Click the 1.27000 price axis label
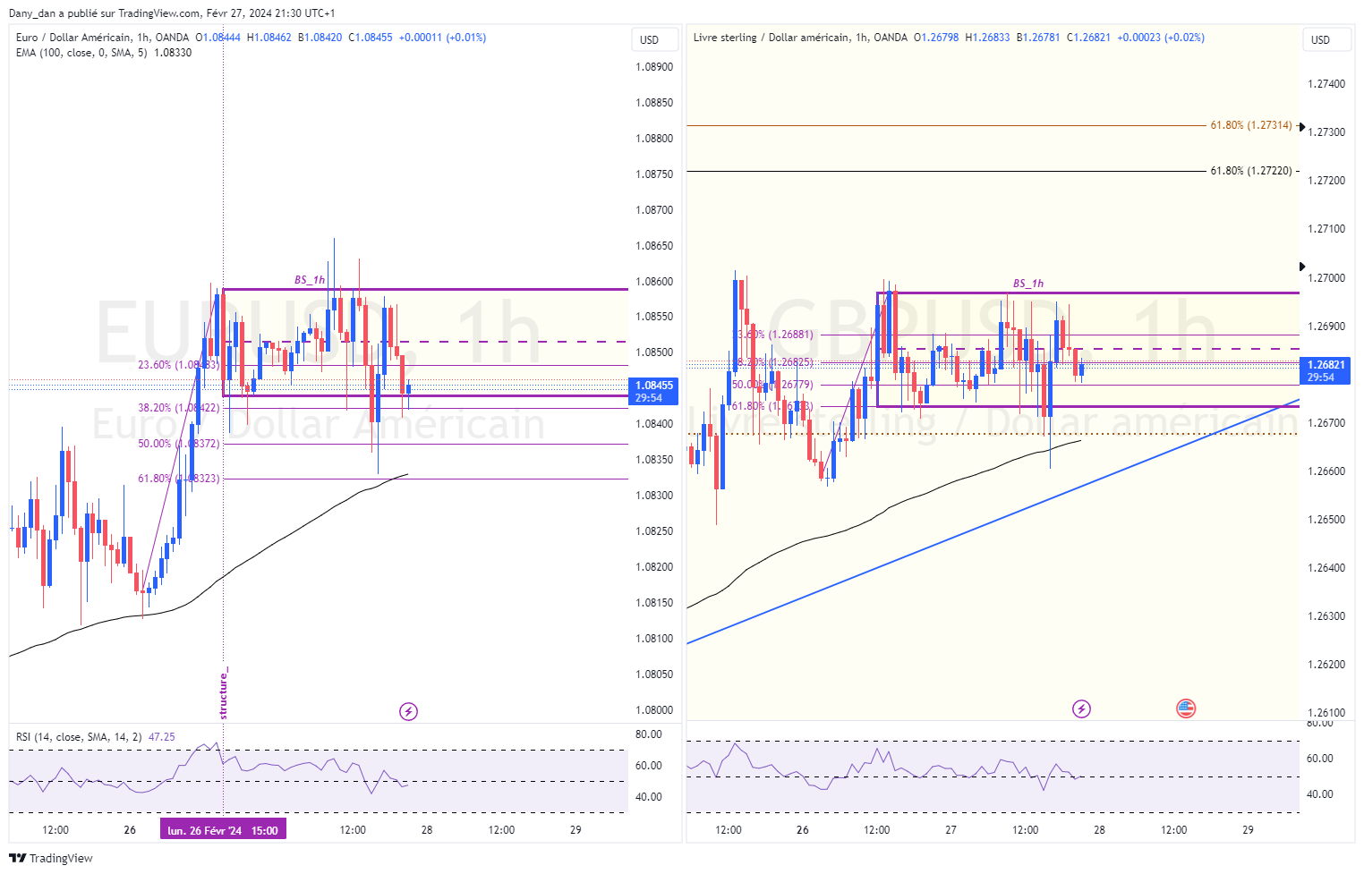 (x=1326, y=278)
